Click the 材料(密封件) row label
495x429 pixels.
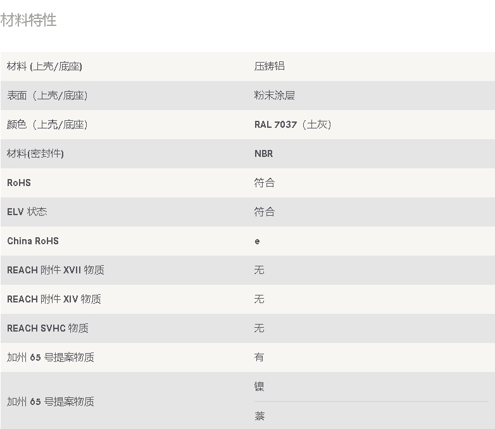tap(35, 154)
